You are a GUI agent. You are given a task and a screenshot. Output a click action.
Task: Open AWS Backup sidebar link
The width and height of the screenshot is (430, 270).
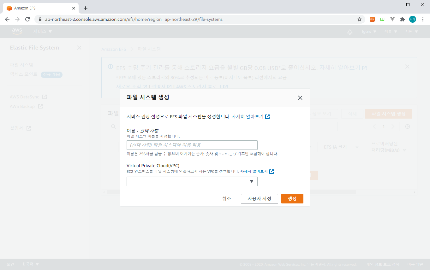[x=26, y=106]
